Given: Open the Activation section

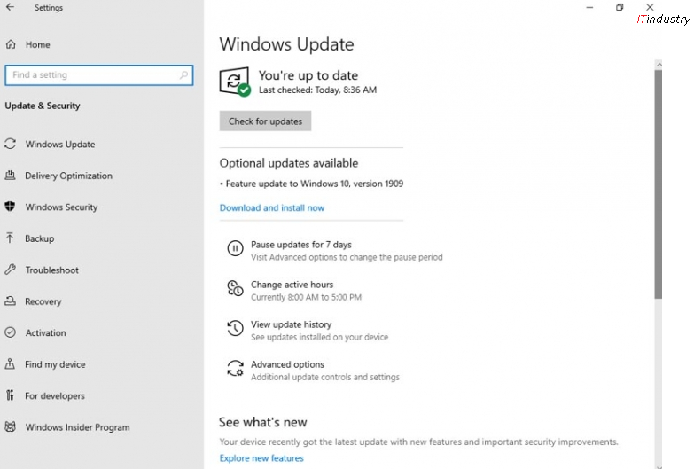Looking at the screenshot, I should pyautogui.click(x=45, y=332).
